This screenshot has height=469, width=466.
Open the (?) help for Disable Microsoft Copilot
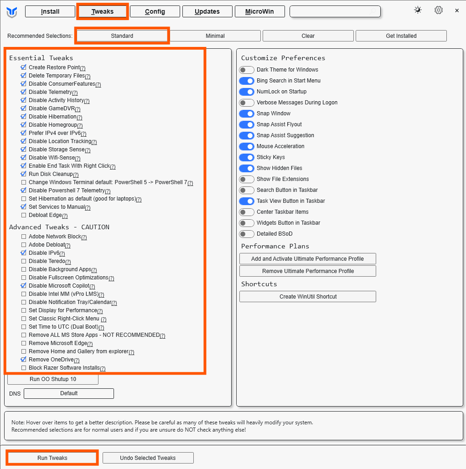click(92, 286)
